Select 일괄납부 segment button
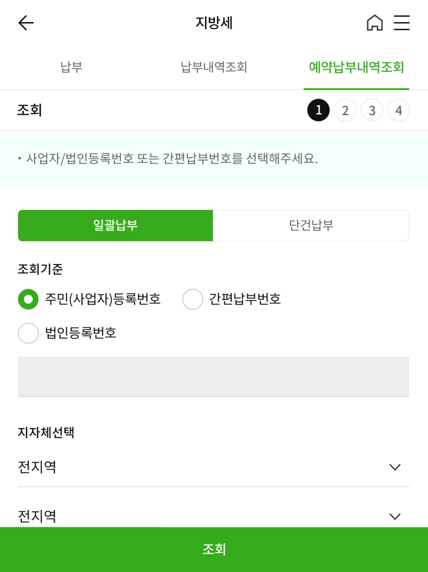The width and height of the screenshot is (428, 572). tap(115, 225)
